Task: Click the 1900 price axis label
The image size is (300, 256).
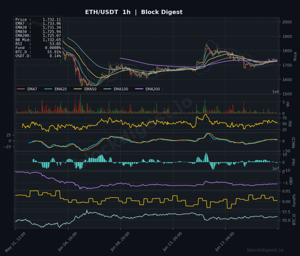Action: coord(287,37)
